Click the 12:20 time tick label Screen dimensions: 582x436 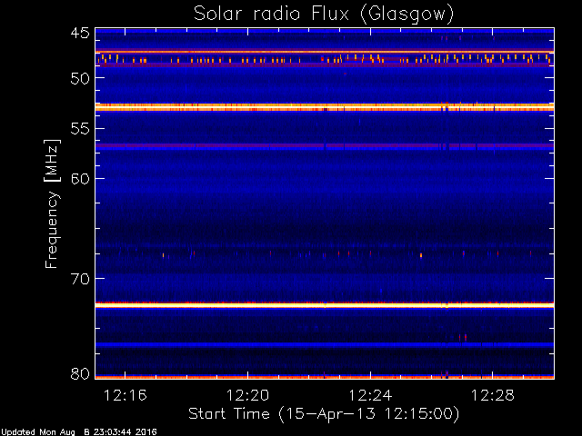point(247,395)
